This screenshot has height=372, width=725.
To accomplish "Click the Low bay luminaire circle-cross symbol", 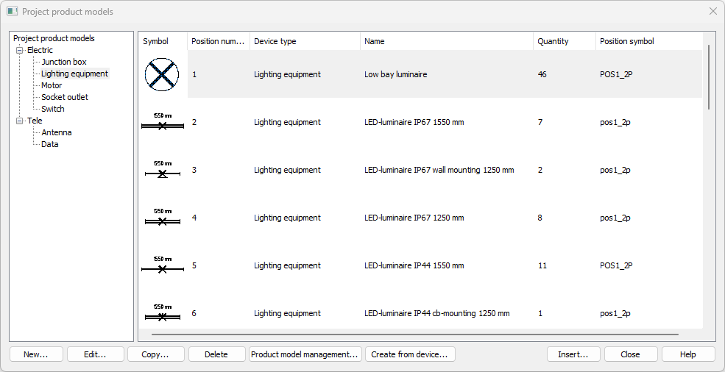I will pyautogui.click(x=162, y=74).
